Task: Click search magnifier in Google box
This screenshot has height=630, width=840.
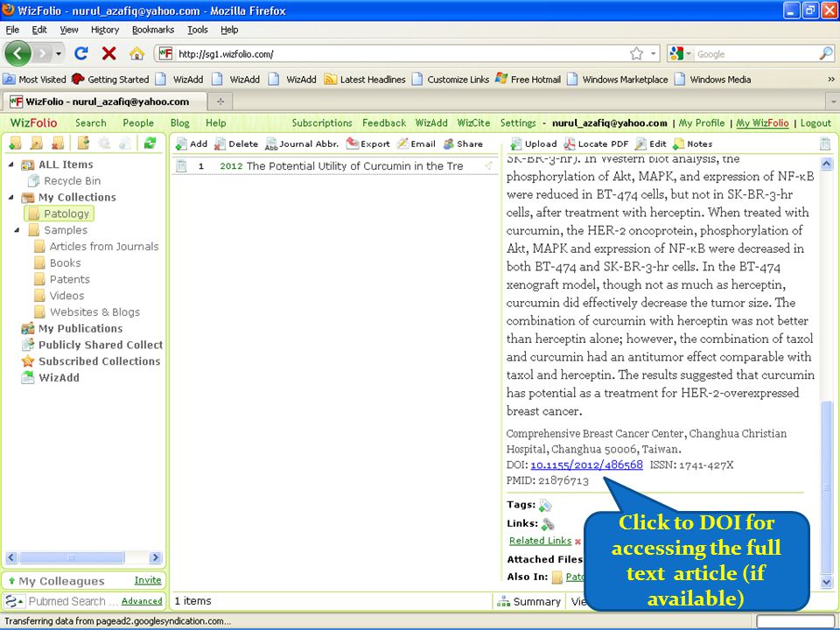Action: (x=826, y=53)
